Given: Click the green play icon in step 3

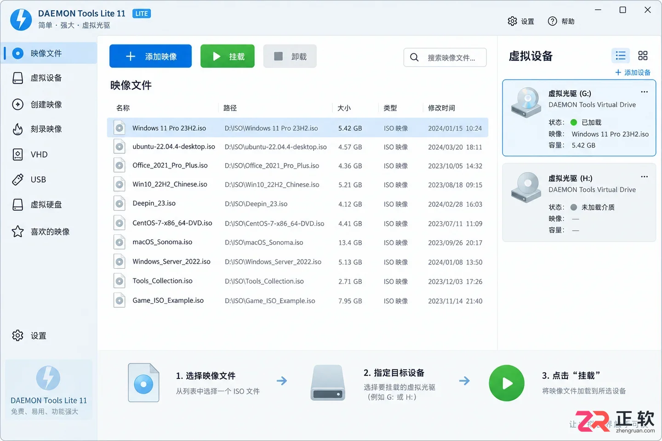Looking at the screenshot, I should point(507,383).
